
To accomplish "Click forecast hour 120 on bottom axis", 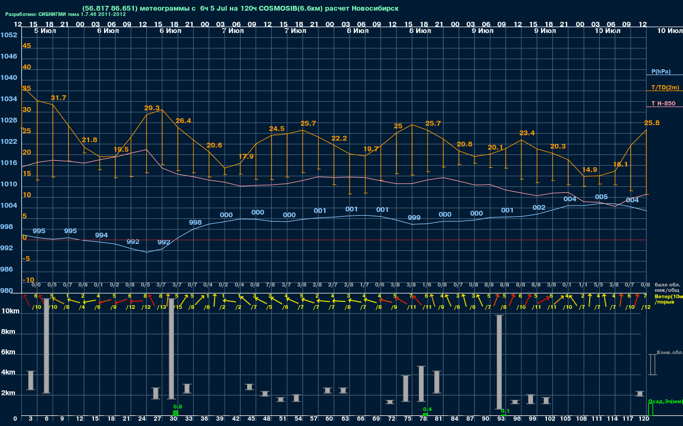I will [644, 419].
